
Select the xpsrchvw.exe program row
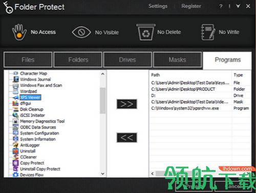(x=200, y=108)
